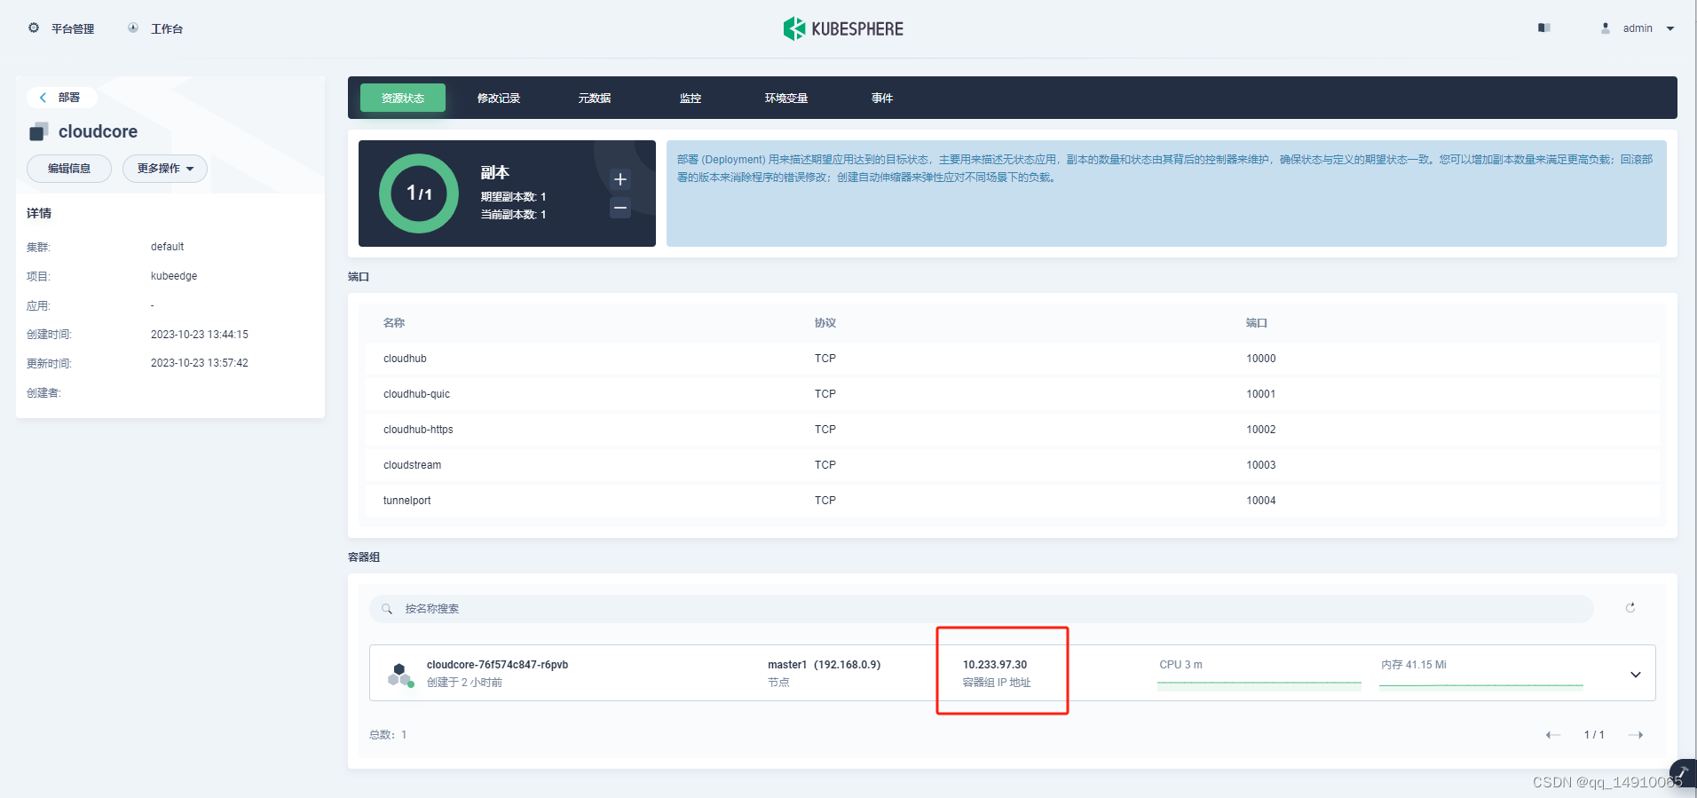This screenshot has height=798, width=1697.
Task: Click the page indicator 1 / 1
Action: coord(1594,735)
